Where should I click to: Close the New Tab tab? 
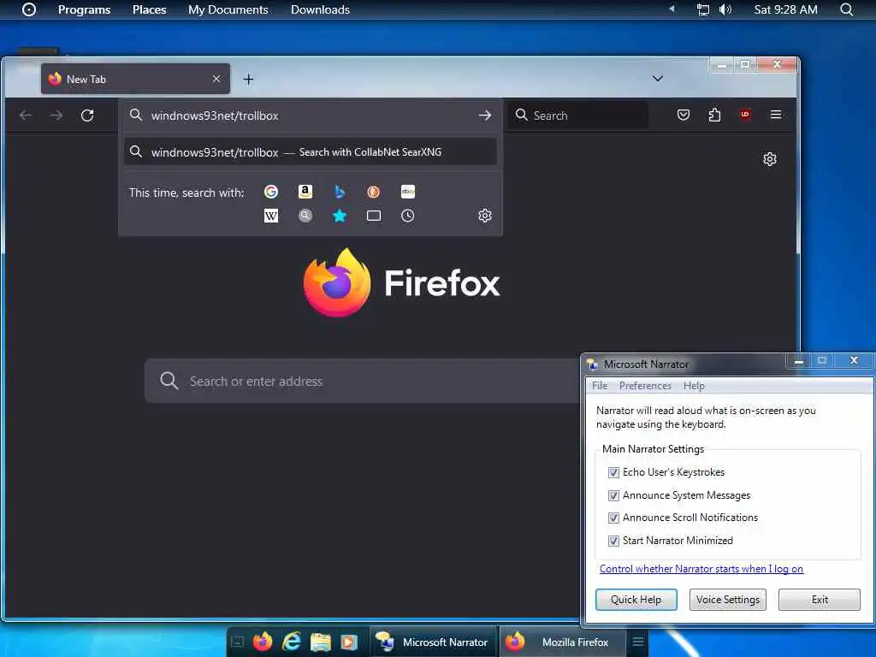click(216, 79)
